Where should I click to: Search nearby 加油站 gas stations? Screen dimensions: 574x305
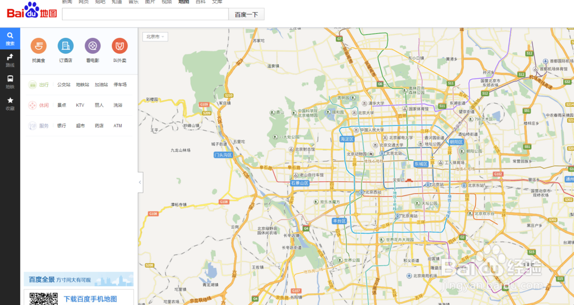click(x=102, y=85)
